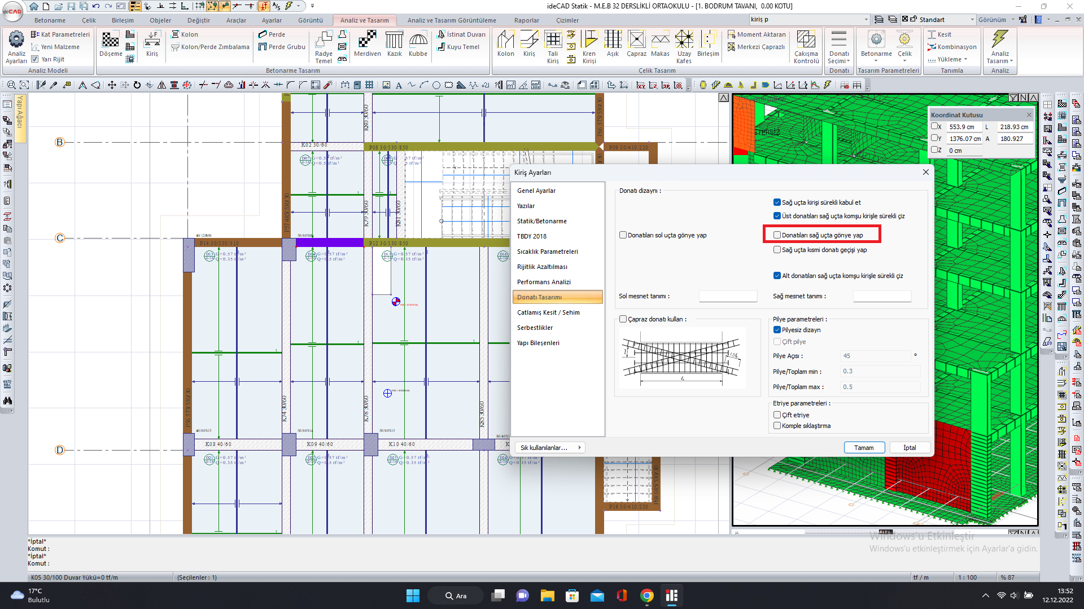Select the Kren Kirişi tool
The height and width of the screenshot is (609, 1084).
pos(589,47)
